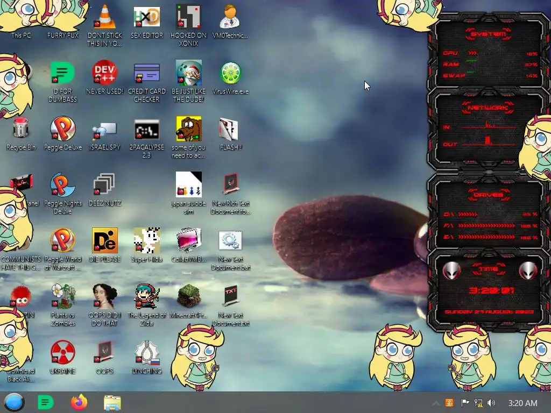
Task: Select the New Rich Text Document icon
Action: click(230, 193)
